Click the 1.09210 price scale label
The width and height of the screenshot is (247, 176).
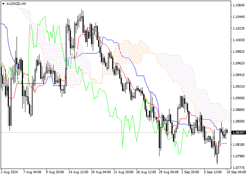point(239,87)
